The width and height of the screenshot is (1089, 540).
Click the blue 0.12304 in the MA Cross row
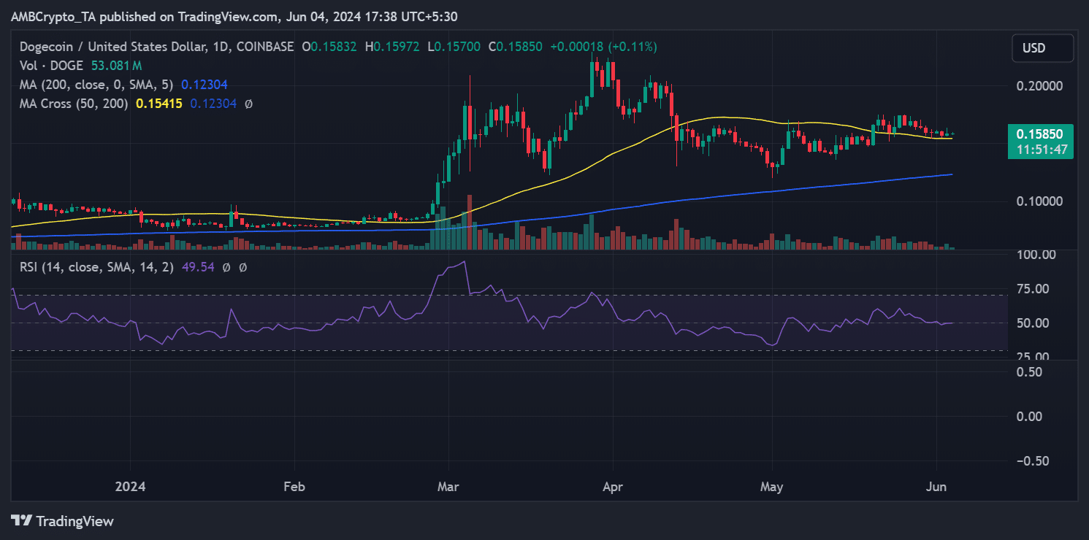(213, 104)
